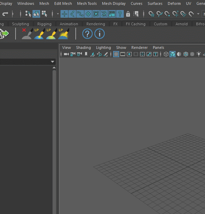The image size is (205, 214).
Task: Click make live surface magnet icon
Action: (191, 14)
